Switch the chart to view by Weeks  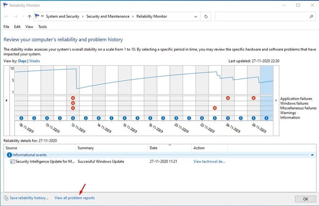35,61
